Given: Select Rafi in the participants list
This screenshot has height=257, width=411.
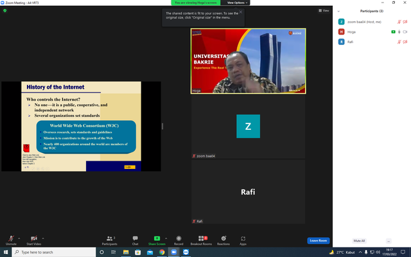Looking at the screenshot, I should click(372, 42).
